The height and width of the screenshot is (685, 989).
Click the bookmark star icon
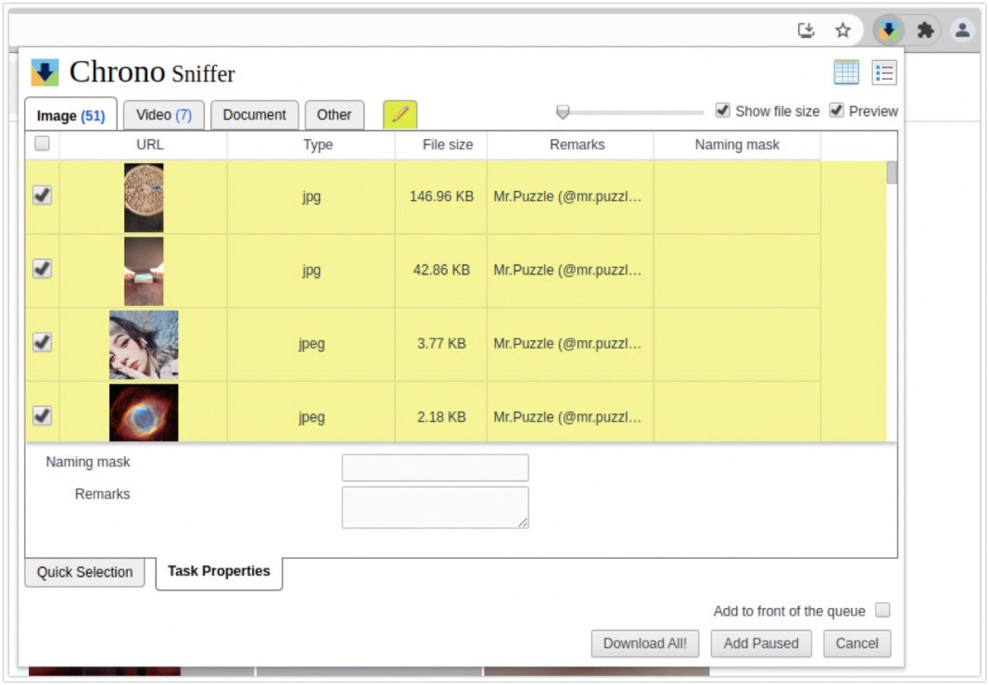[x=843, y=30]
